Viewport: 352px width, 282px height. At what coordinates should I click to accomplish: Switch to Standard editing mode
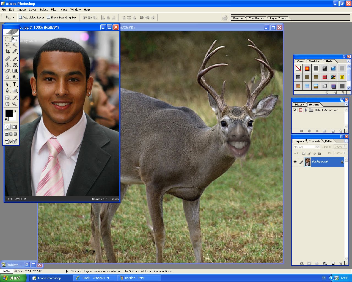point(7,127)
